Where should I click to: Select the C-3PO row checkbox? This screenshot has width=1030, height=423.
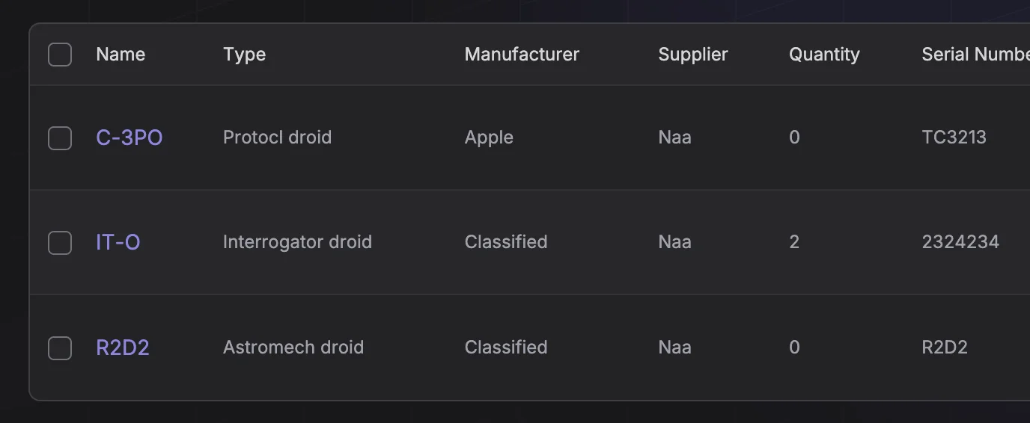coord(60,138)
